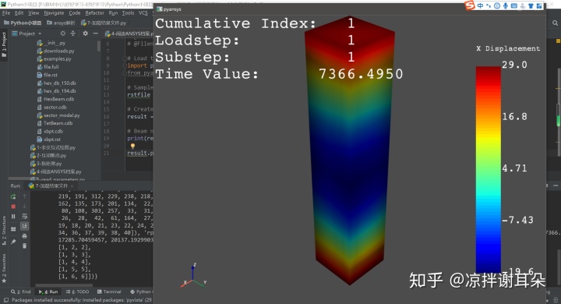Click the Sogou IME logo icon
This screenshot has height=304, width=561.
click(470, 5)
